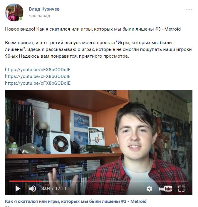Switch the video to fullscreen mode

tap(181, 188)
